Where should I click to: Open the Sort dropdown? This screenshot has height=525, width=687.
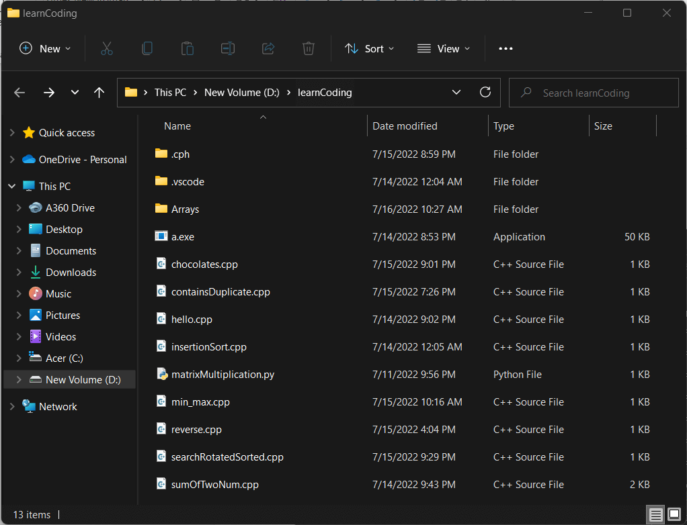tap(369, 48)
